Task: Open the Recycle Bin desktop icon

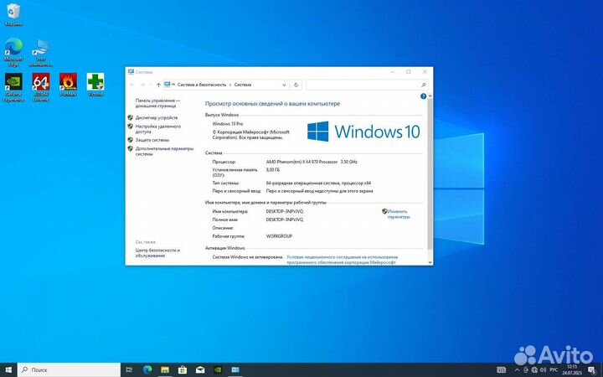Action: [13, 14]
